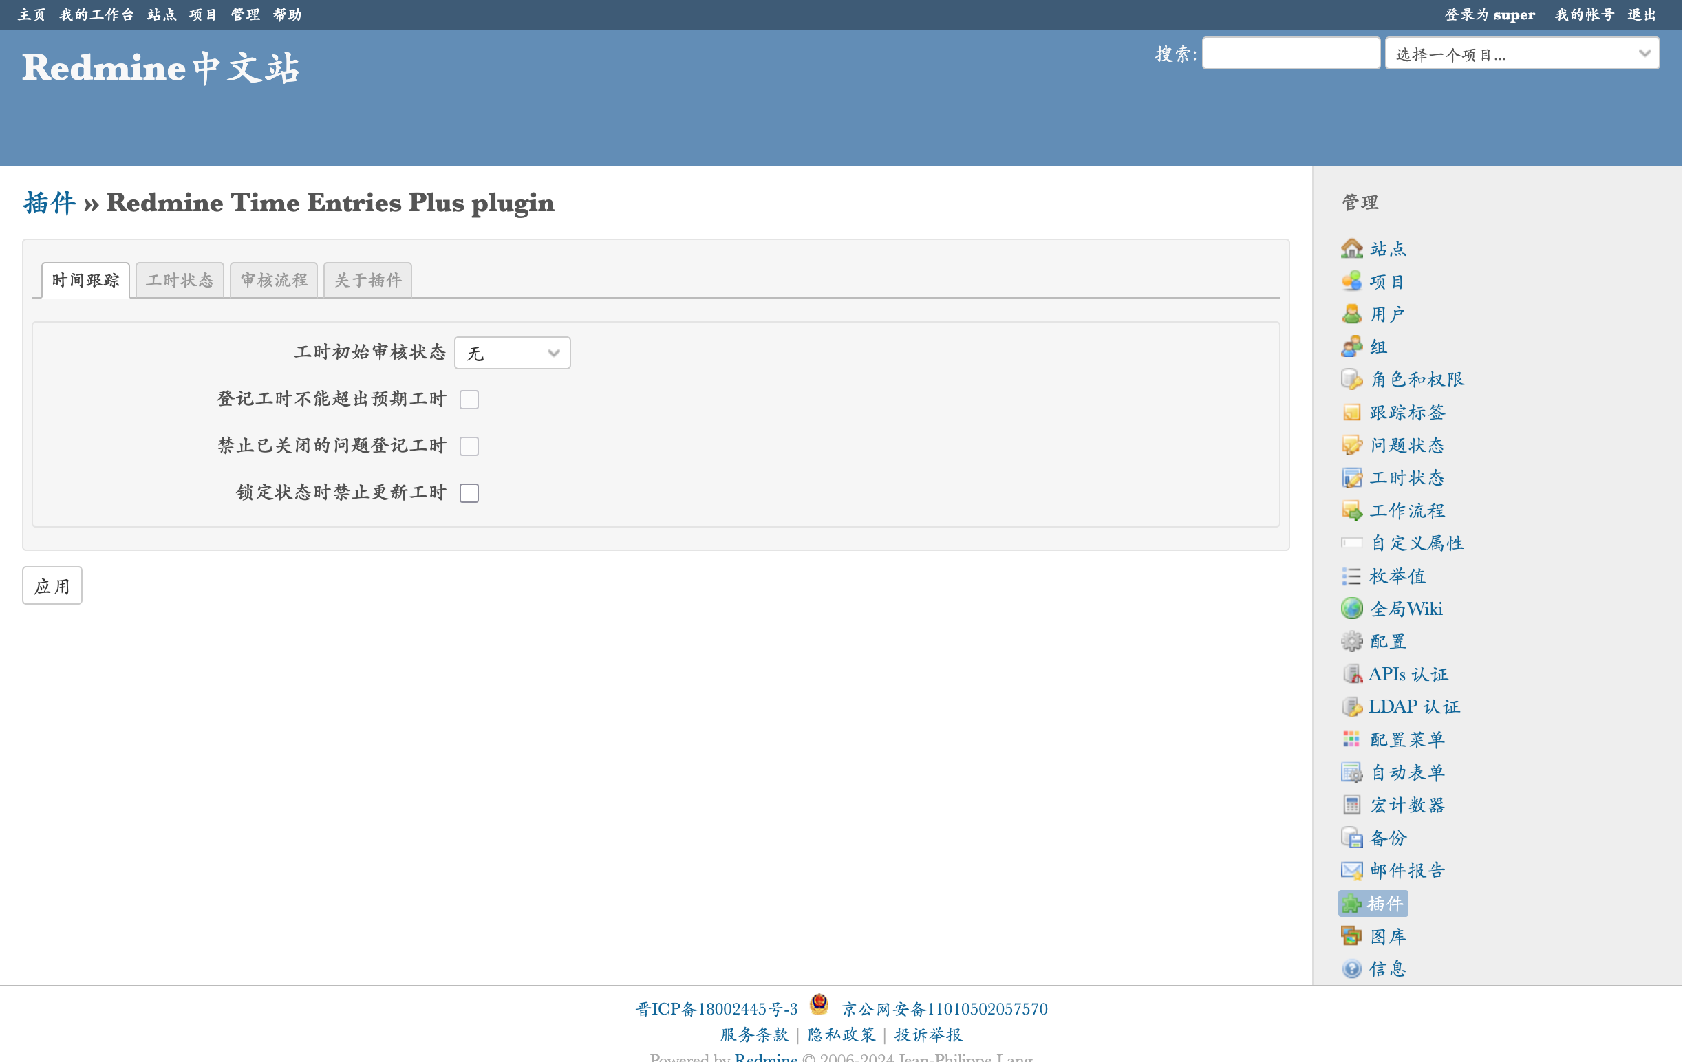Click the puzzle piece icon for 插件
Viewport: 1683px width, 1062px height.
click(x=1351, y=903)
